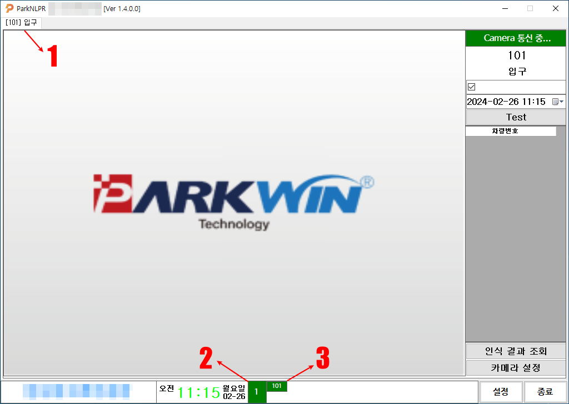Click the 설정 settings button
Viewport: 569px width, 404px height.
(501, 391)
